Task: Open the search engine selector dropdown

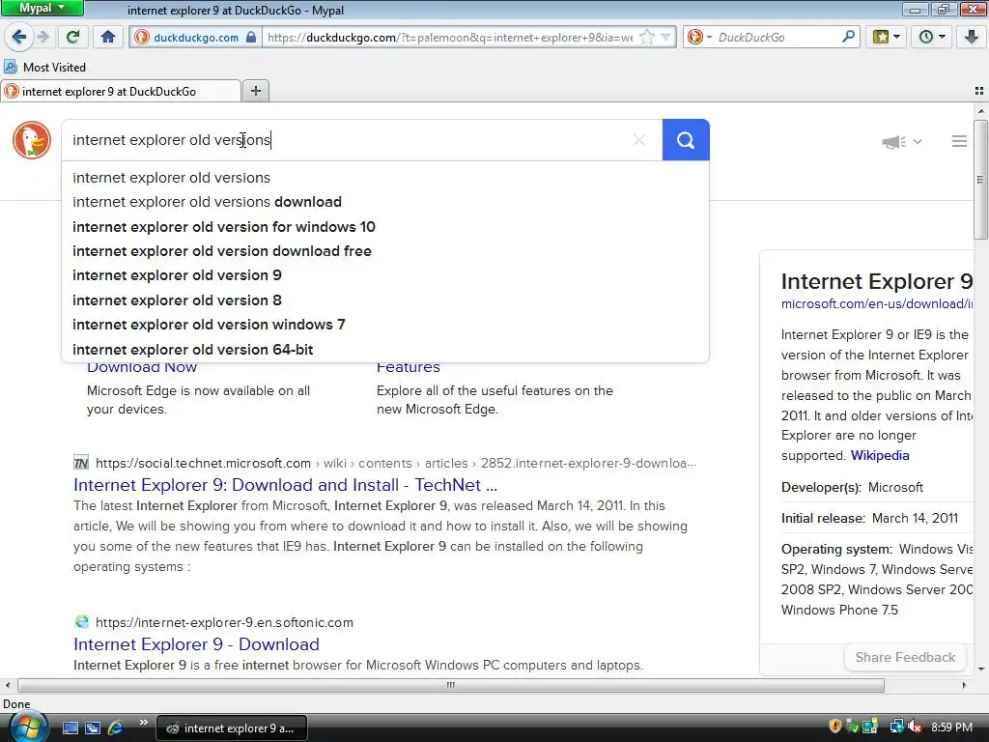Action: 699,38
